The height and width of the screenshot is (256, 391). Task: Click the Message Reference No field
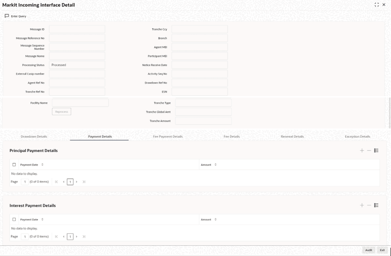coord(77,38)
